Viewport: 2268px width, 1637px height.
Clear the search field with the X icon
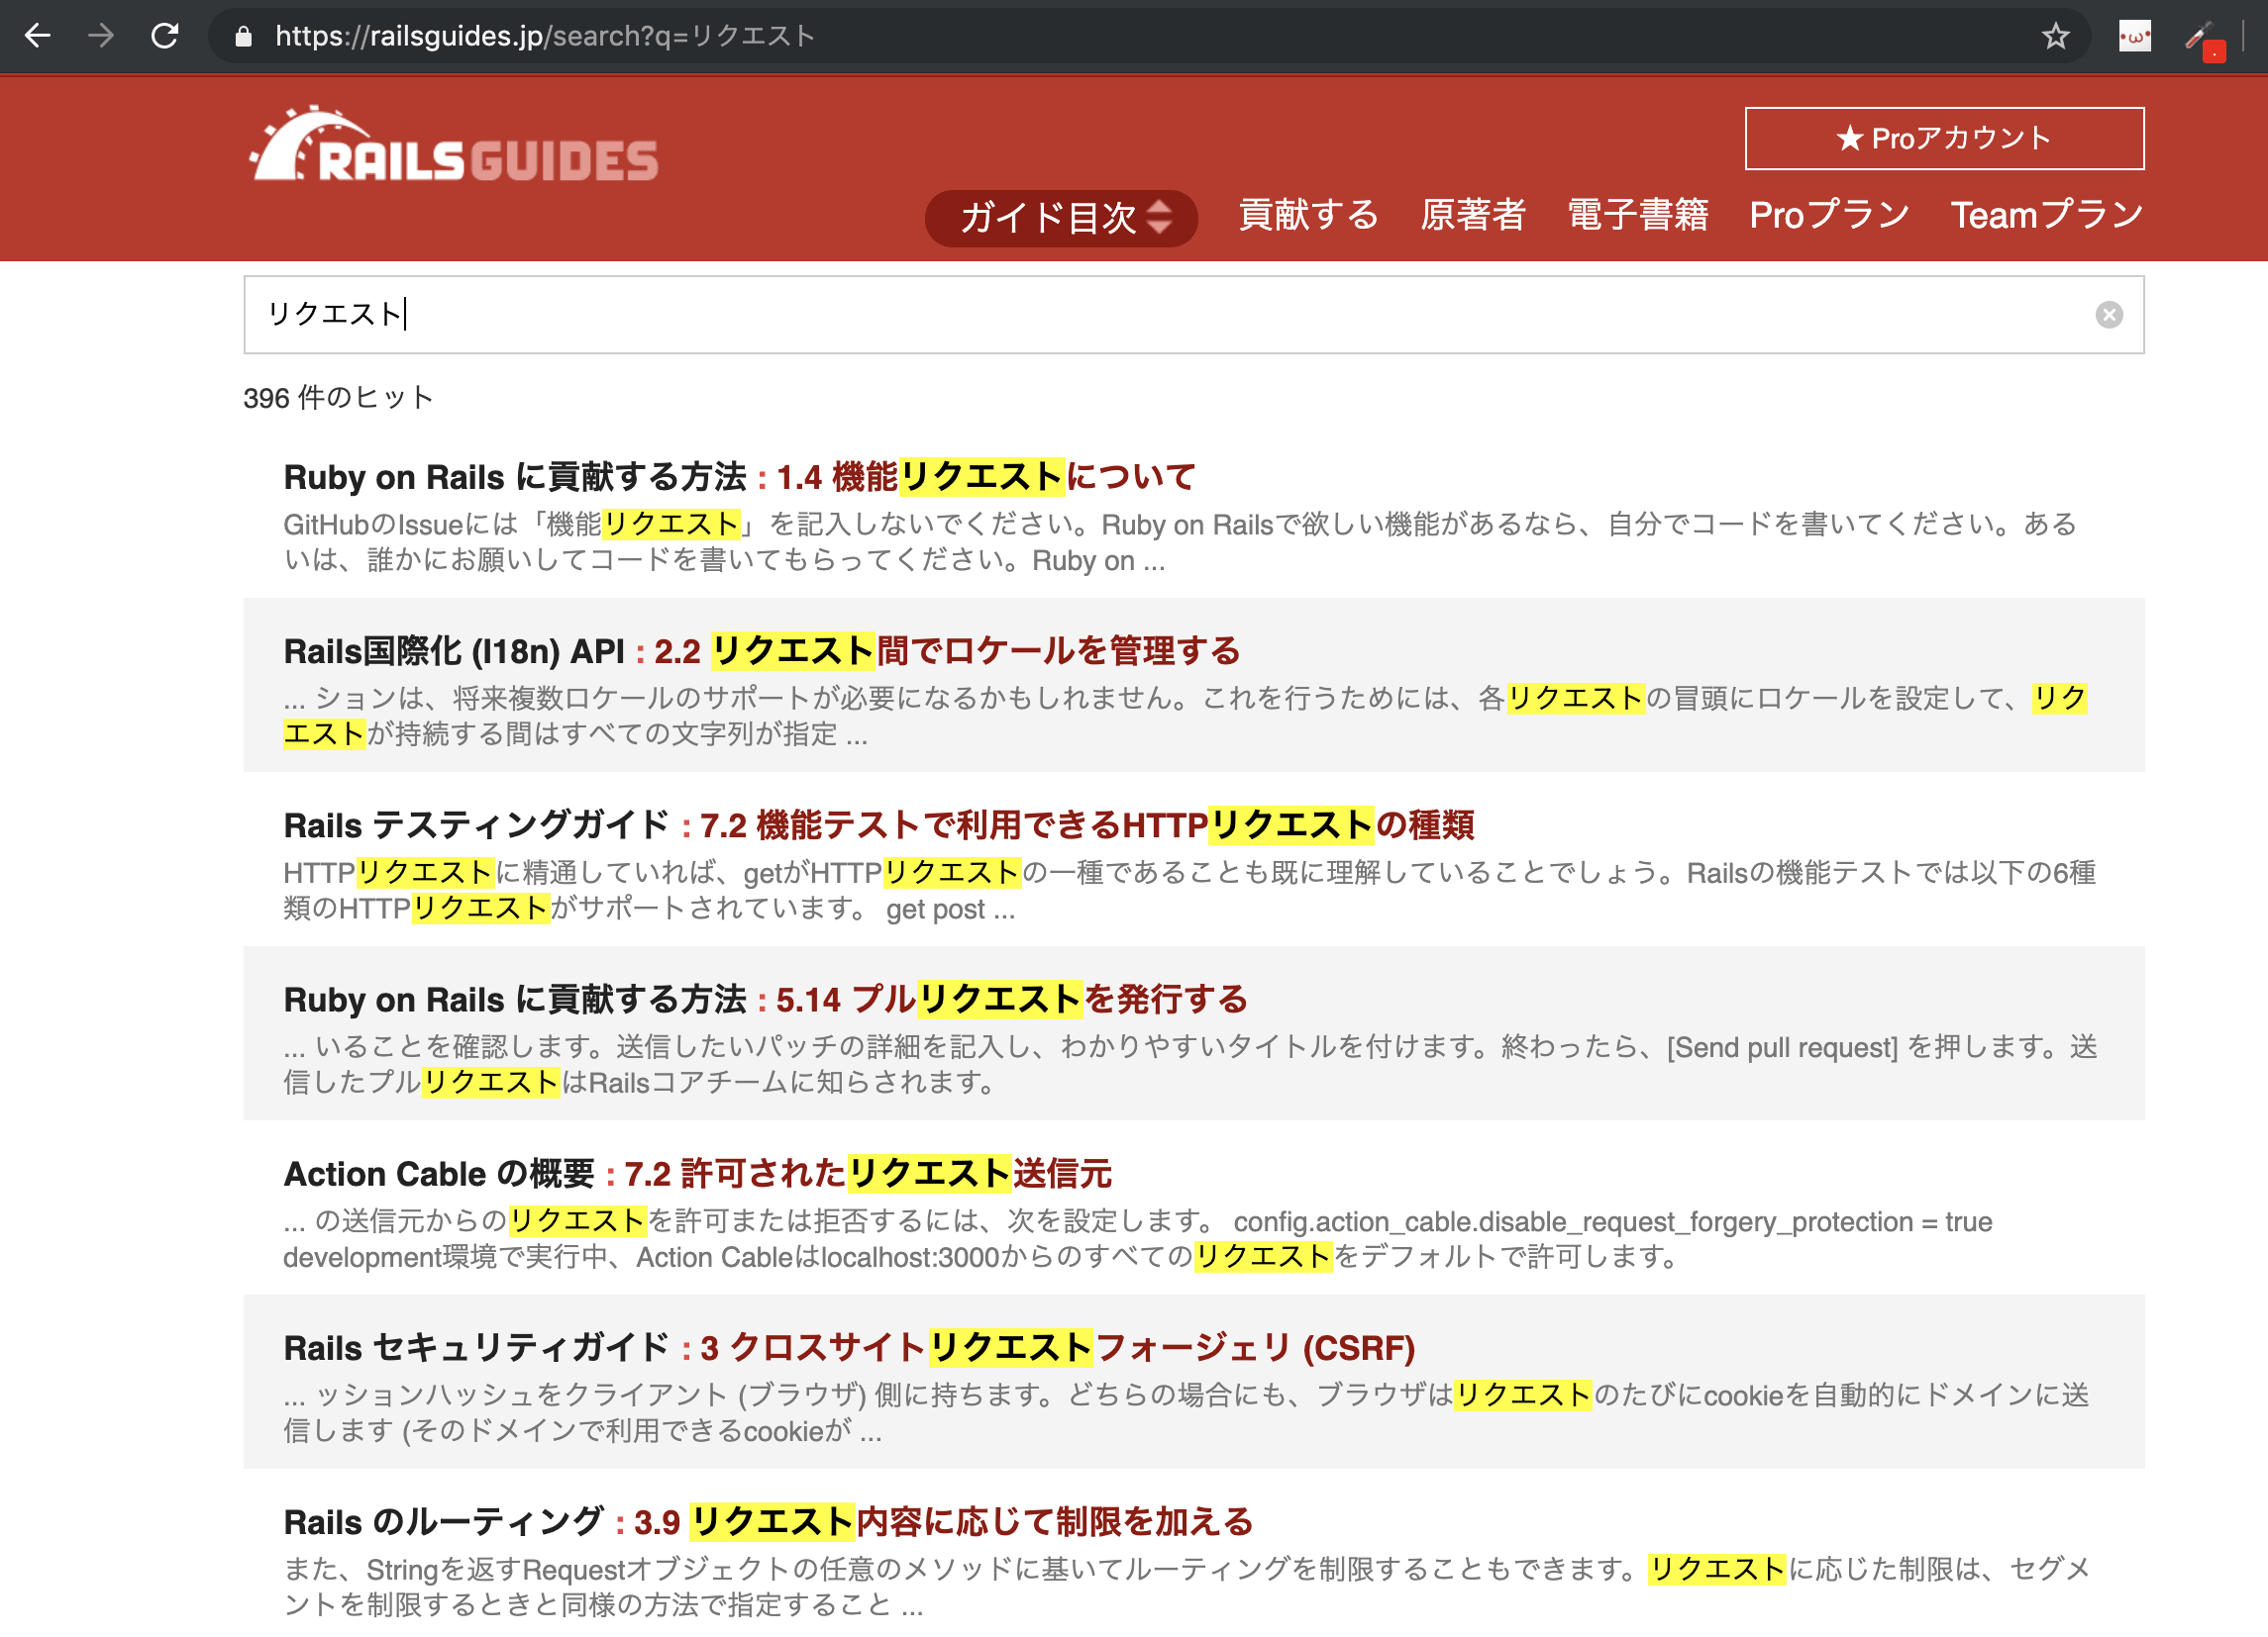pos(2109,315)
